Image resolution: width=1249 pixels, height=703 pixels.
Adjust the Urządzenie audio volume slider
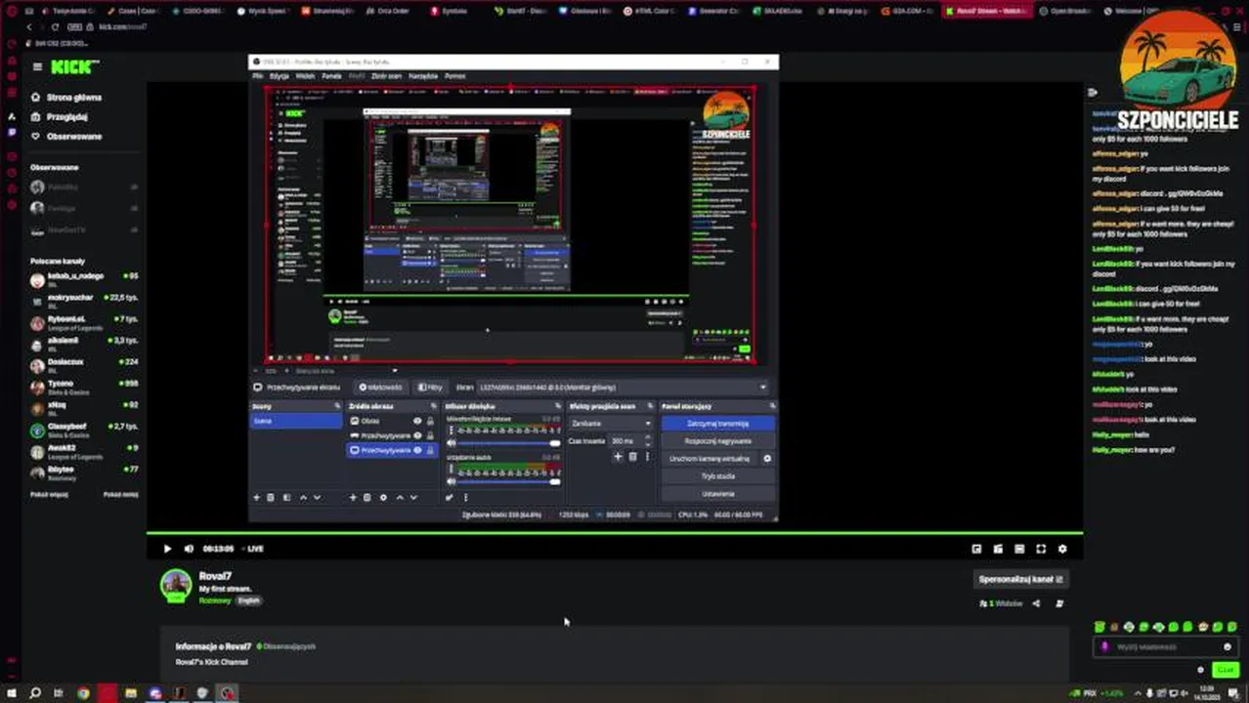[509, 481]
